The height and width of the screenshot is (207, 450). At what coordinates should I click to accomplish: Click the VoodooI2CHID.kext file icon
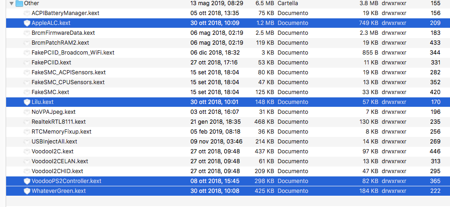tap(27, 171)
